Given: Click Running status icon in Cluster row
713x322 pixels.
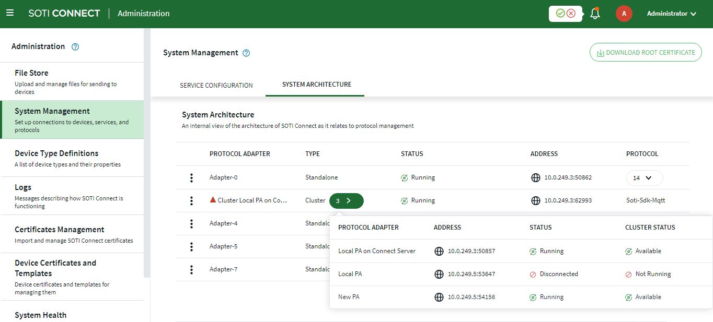Looking at the screenshot, I should coord(405,201).
